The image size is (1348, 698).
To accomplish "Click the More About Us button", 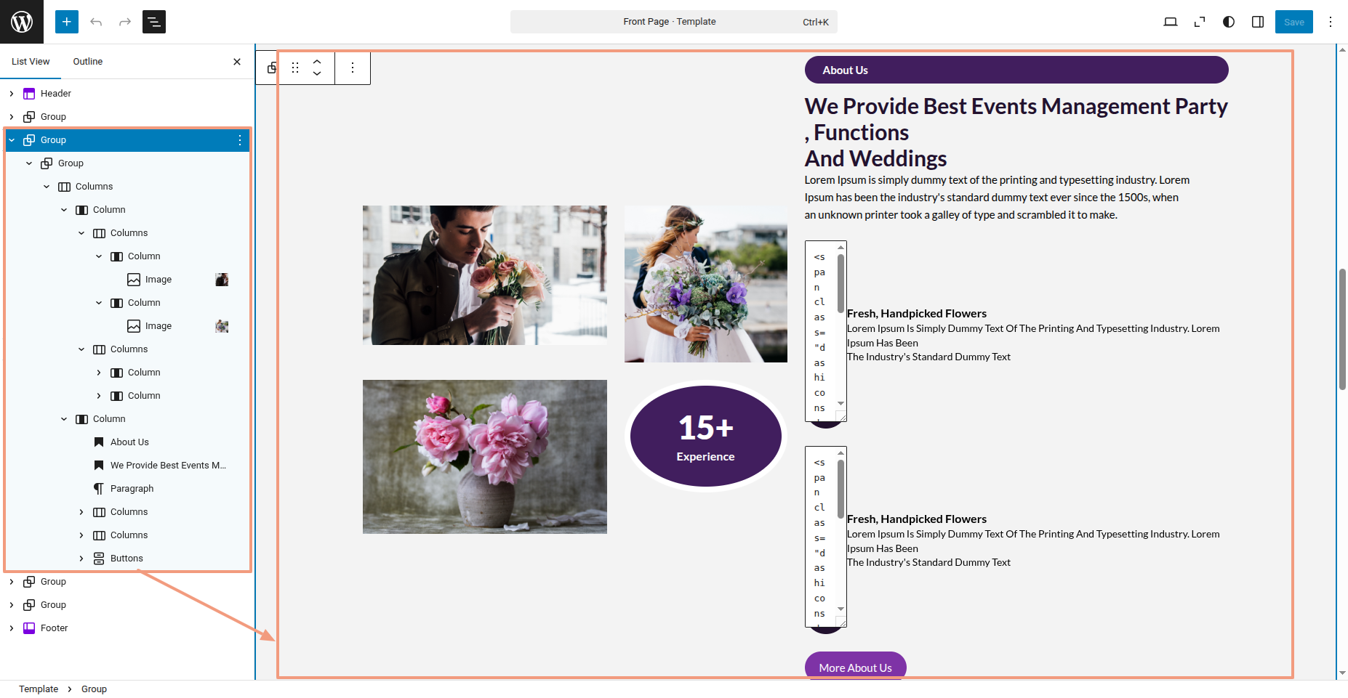I will (855, 667).
